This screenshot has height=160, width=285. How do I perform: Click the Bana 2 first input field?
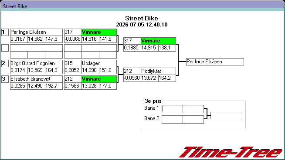(172, 120)
